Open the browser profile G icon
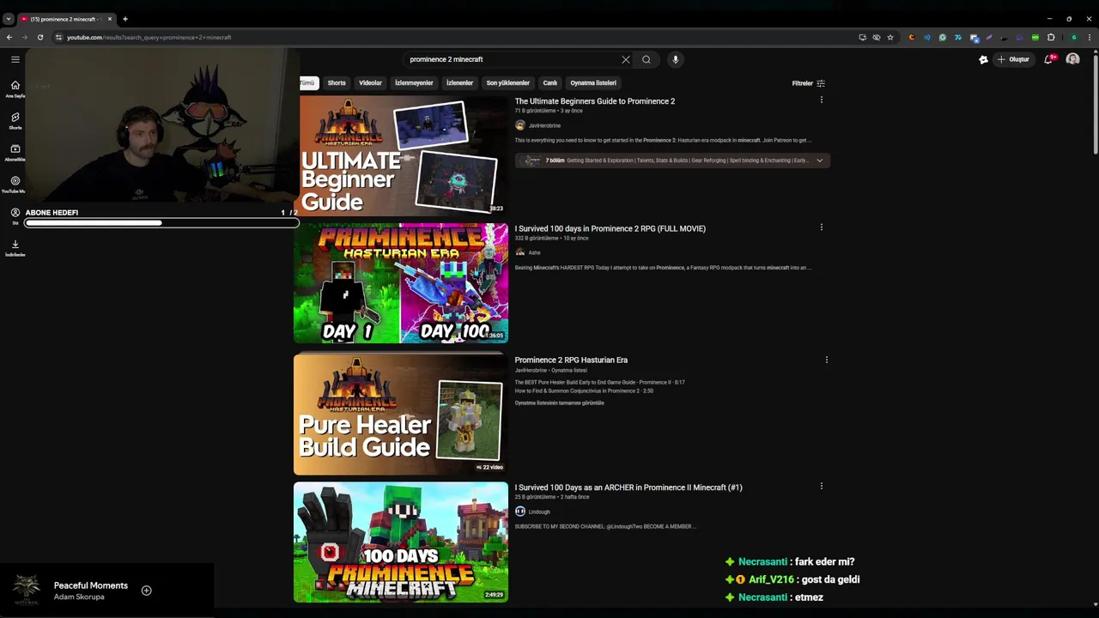The image size is (1099, 618). 1073,37
